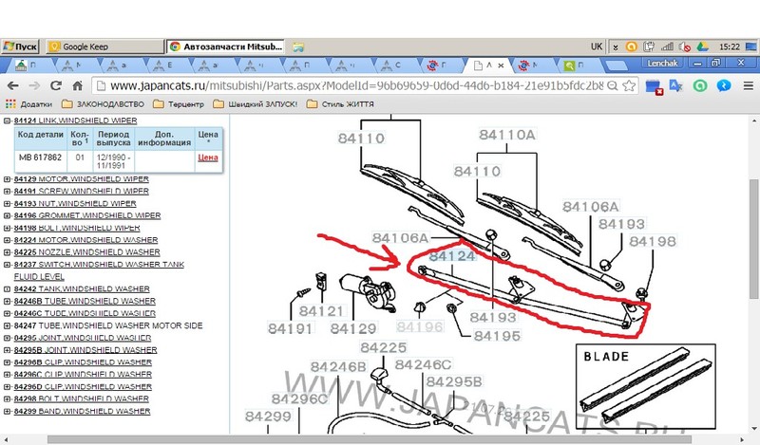Click the muted volume tray icon
Image resolution: width=760 pixels, height=445 pixels.
[684, 46]
